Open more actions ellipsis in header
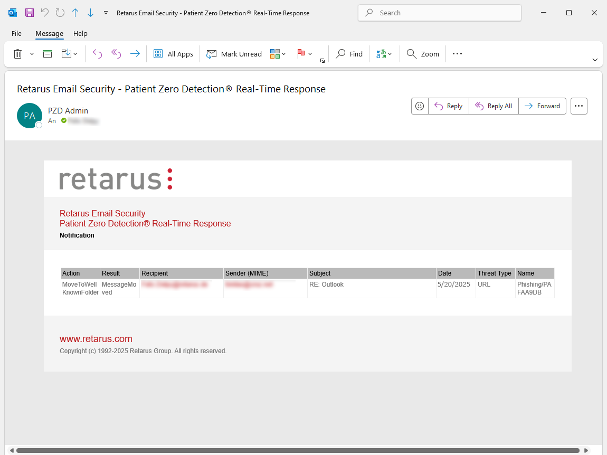This screenshot has width=607, height=455. click(578, 106)
